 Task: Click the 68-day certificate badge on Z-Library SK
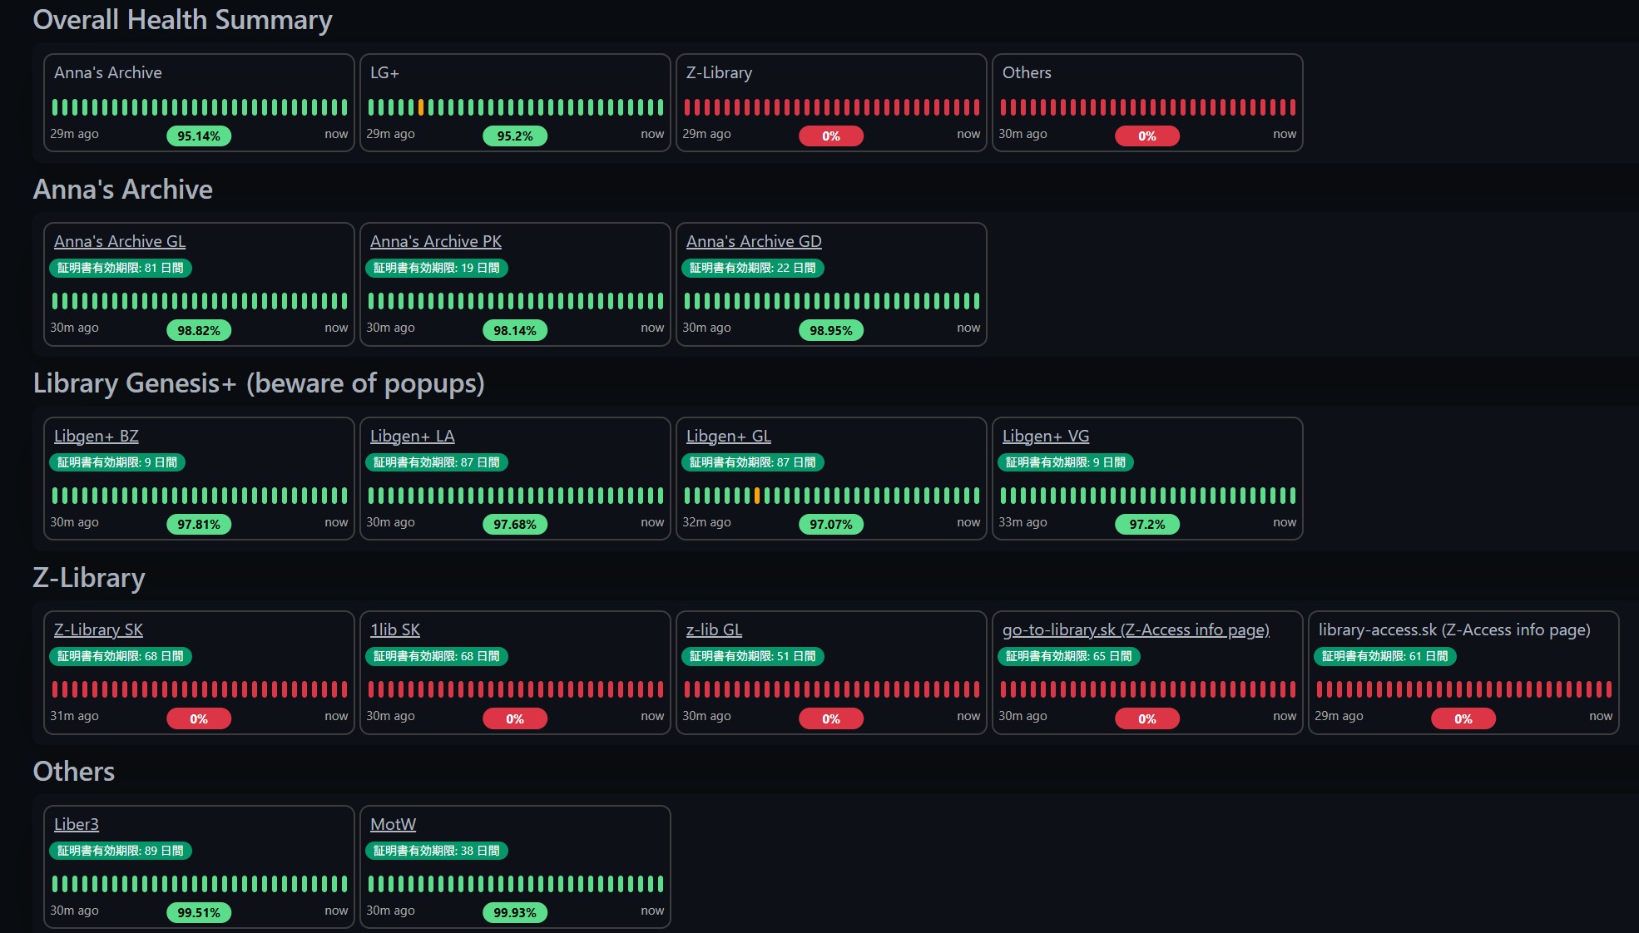(x=121, y=656)
